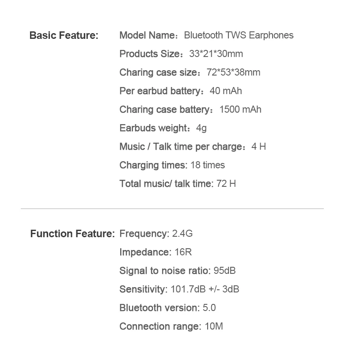Click the Charging times 18 times text

pyautogui.click(x=172, y=165)
